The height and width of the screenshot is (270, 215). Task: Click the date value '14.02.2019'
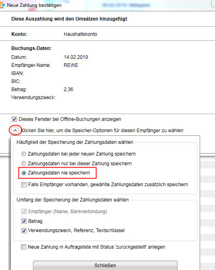pyautogui.click(x=76, y=57)
